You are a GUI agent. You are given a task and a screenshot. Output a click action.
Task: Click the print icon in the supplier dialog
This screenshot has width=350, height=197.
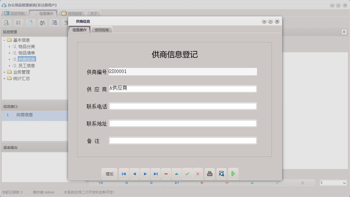point(210,173)
